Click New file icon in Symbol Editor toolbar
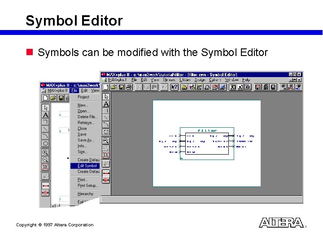The width and height of the screenshot is (323, 242). 106,87
